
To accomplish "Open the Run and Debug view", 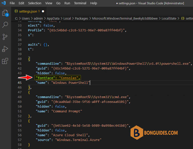I will pos(5,49).
